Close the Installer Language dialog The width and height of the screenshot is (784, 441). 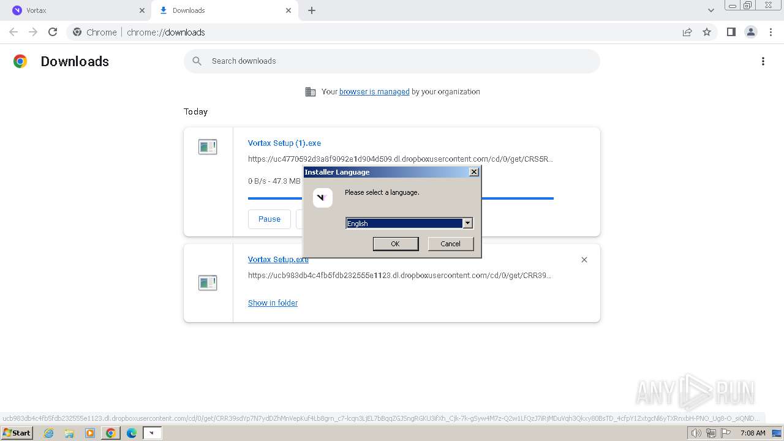pos(474,172)
